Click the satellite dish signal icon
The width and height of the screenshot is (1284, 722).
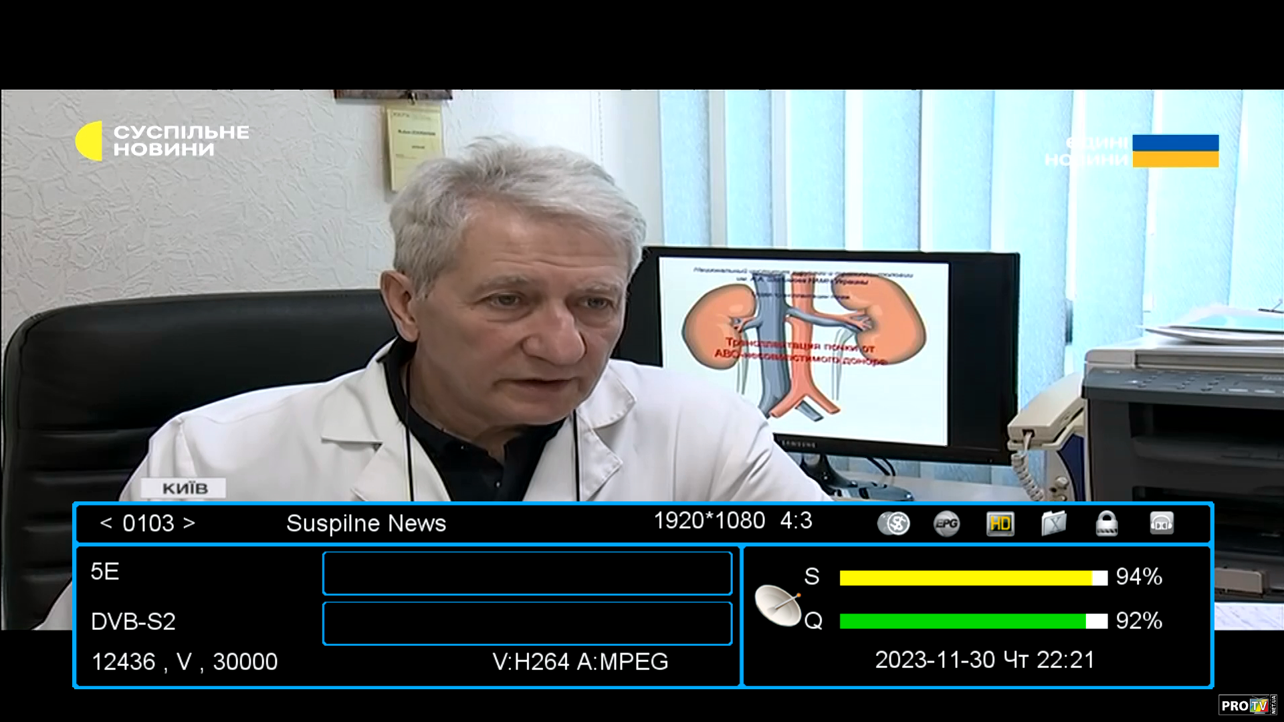pyautogui.click(x=778, y=605)
